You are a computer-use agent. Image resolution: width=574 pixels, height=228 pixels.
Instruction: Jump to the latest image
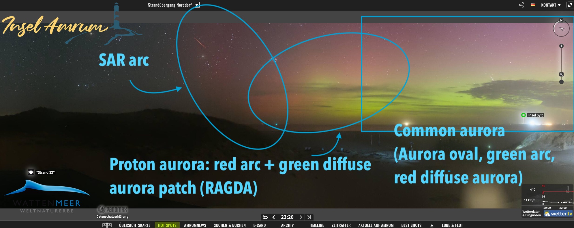click(x=309, y=217)
